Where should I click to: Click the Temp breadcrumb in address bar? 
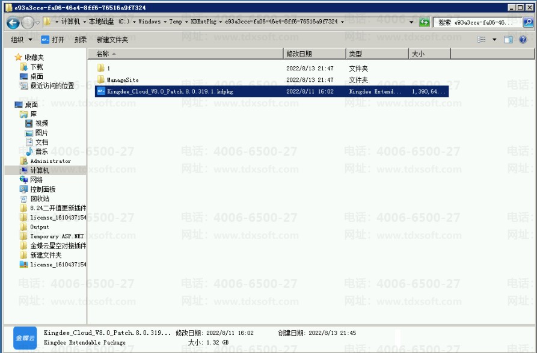(176, 22)
